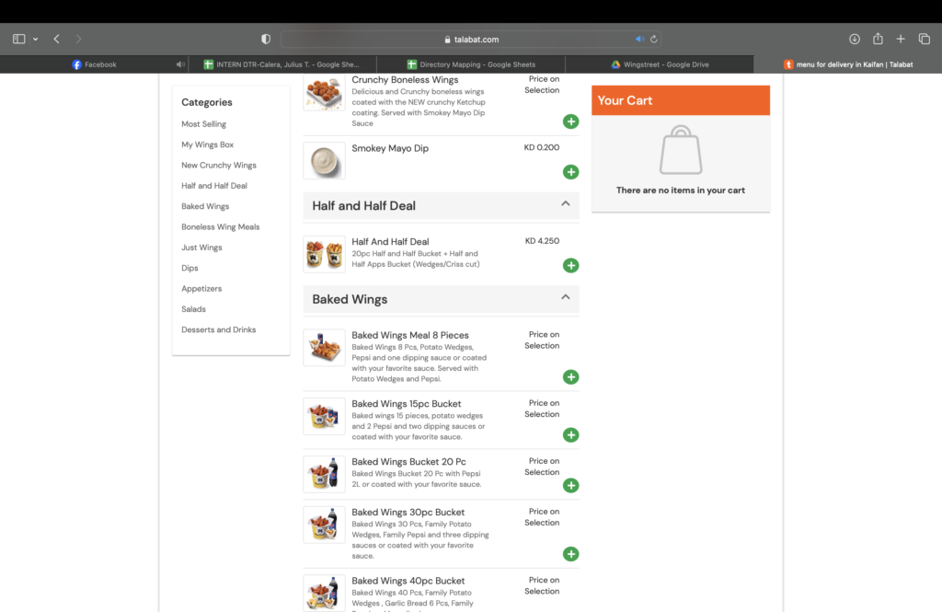This screenshot has width=942, height=612.
Task: Open Safari tab overview icon
Action: pos(925,39)
